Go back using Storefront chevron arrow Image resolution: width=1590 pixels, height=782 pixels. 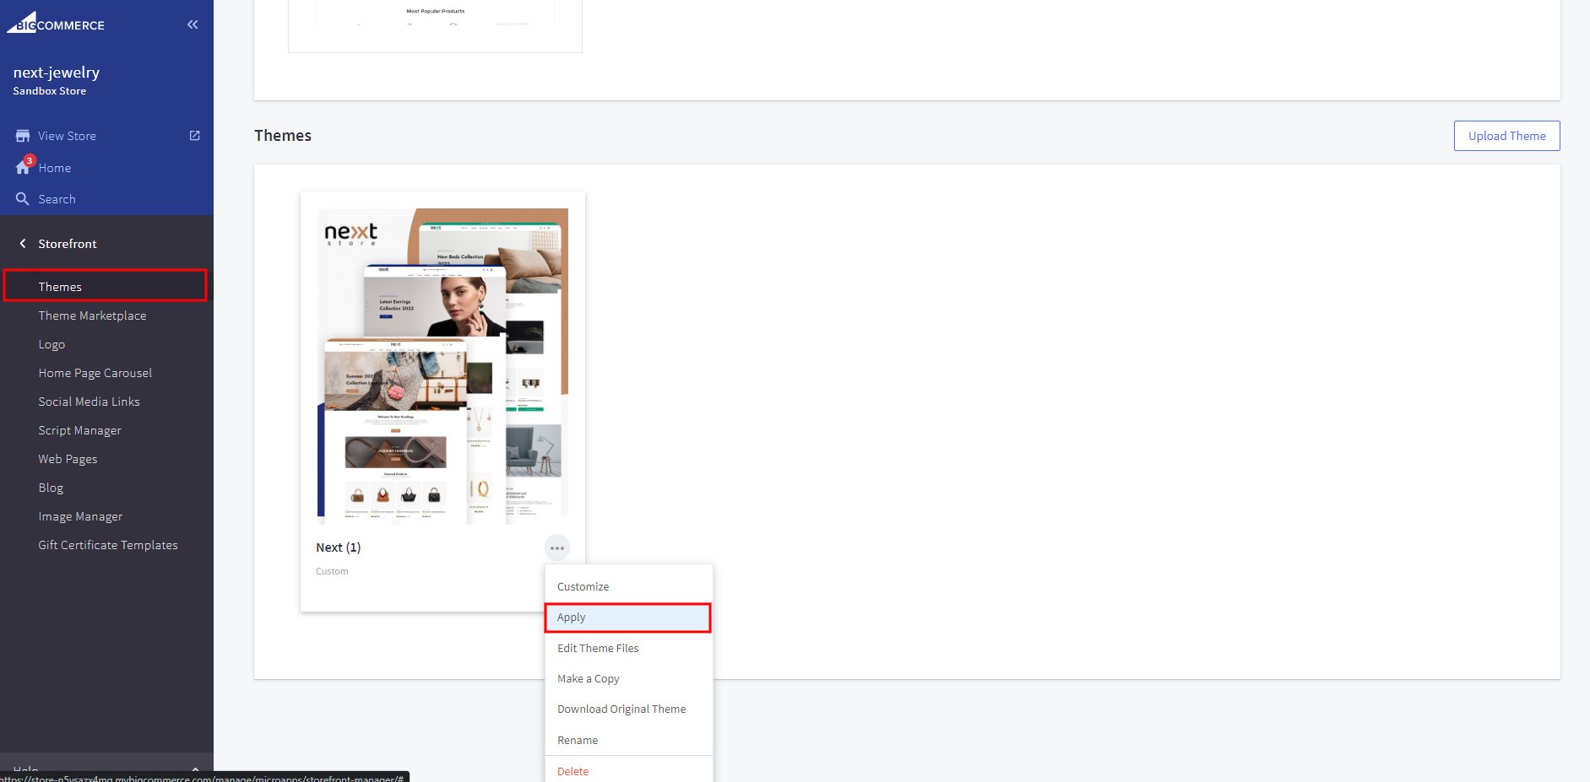point(23,244)
